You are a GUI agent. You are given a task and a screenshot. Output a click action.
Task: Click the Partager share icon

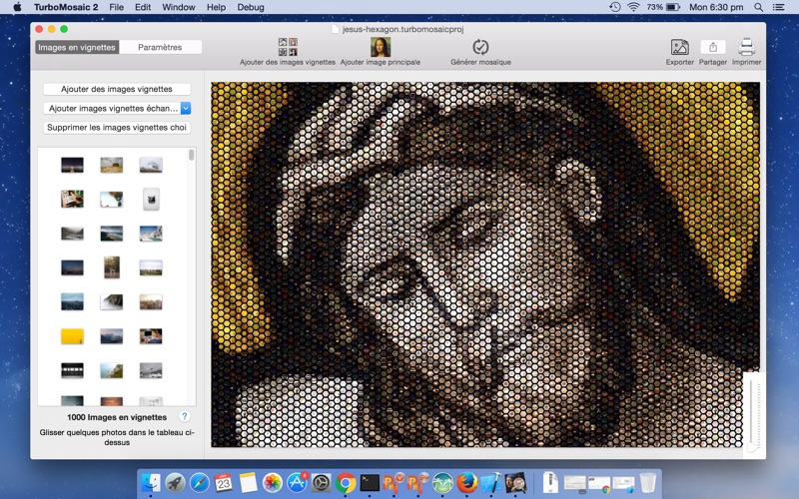(713, 47)
